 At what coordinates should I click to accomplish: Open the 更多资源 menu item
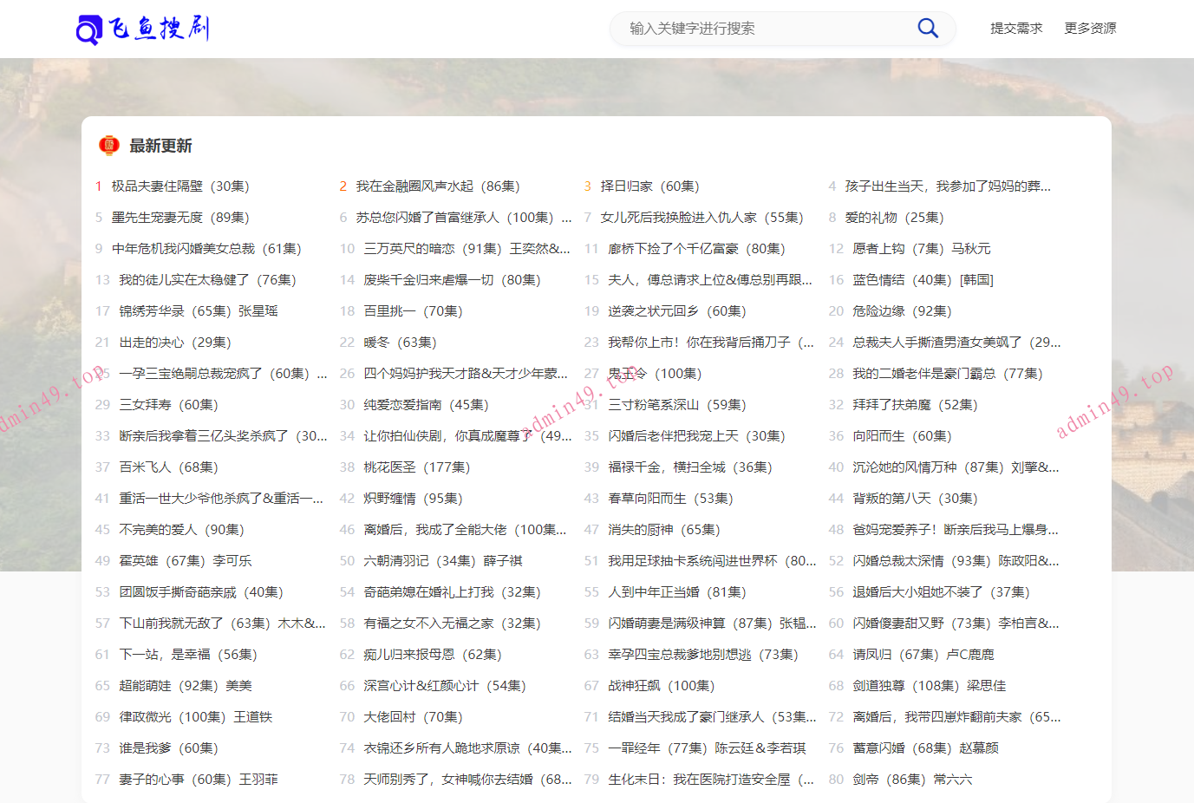(x=1090, y=28)
